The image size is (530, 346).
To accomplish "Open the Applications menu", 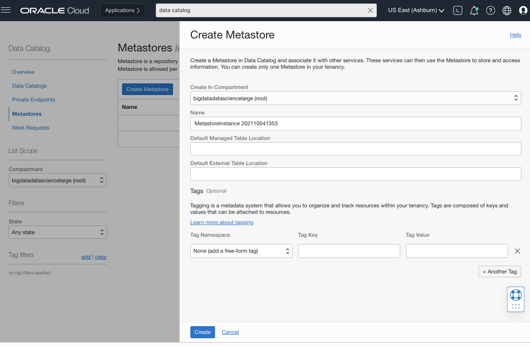I will coord(122,10).
